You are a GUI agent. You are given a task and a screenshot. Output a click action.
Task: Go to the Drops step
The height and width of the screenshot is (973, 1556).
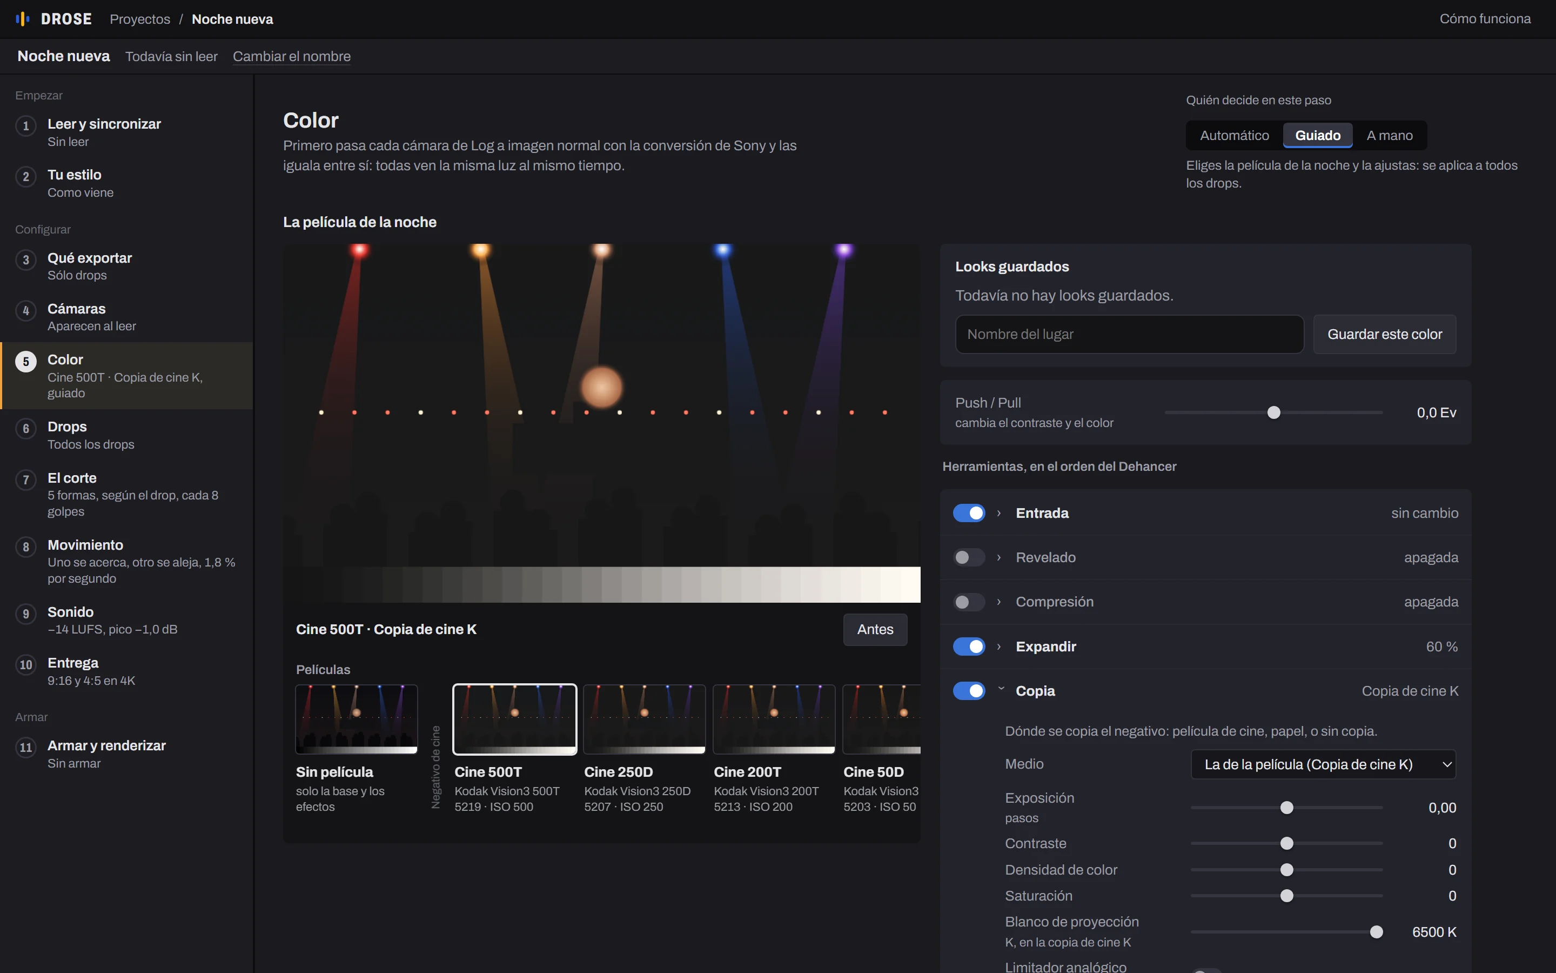pos(126,435)
